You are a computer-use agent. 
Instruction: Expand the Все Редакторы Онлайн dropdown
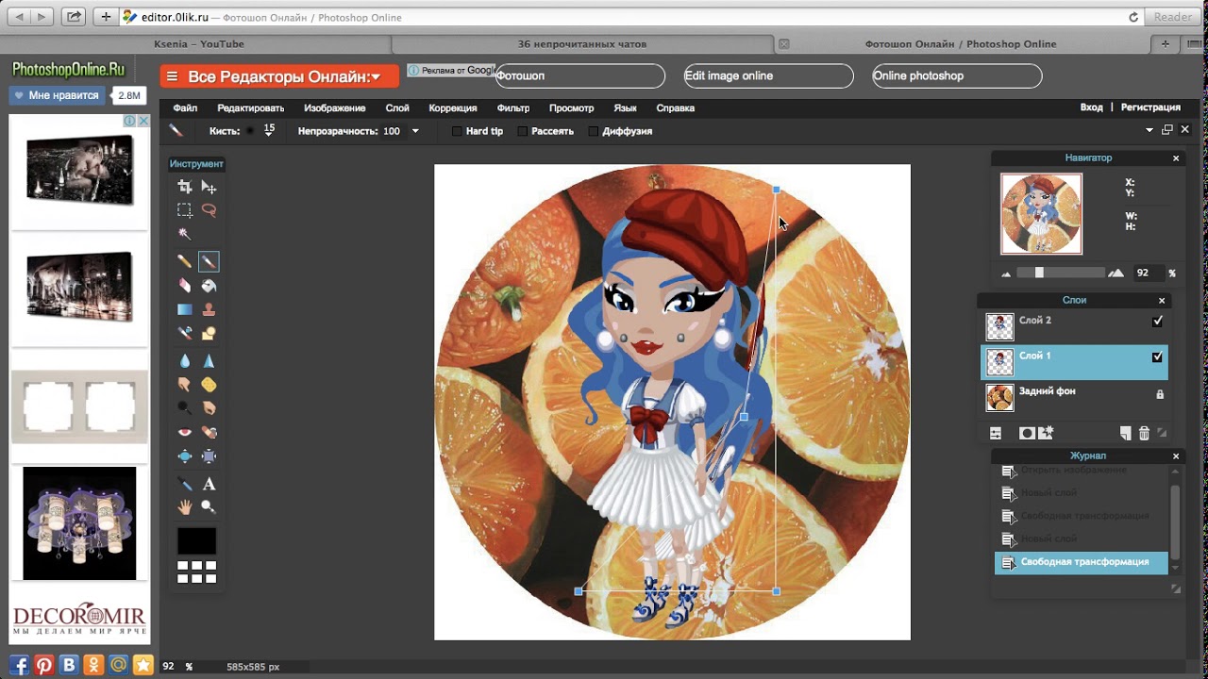(279, 77)
